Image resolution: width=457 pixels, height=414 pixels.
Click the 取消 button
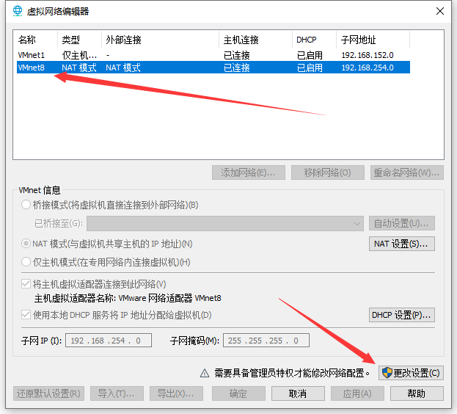click(x=298, y=393)
